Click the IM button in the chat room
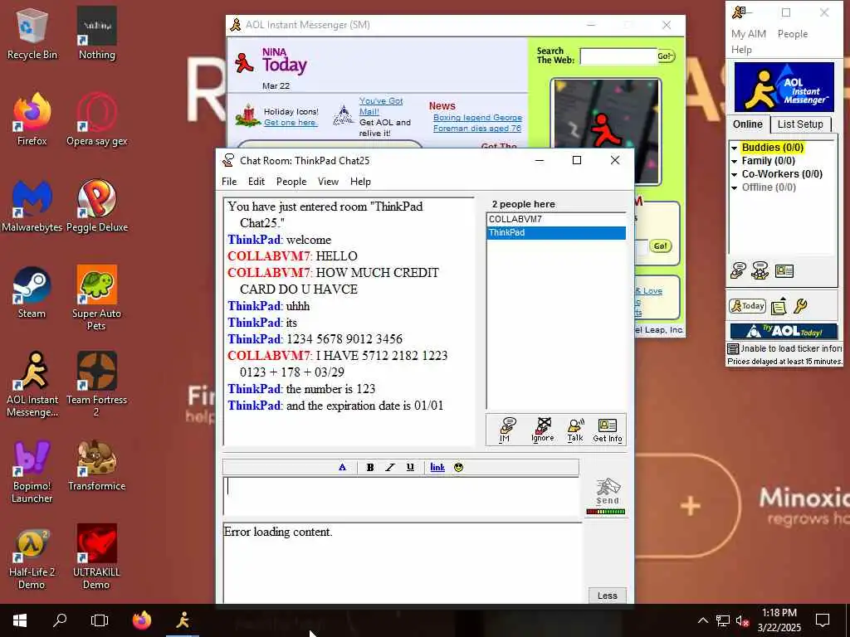Screen dimensions: 850x637 click(507, 430)
